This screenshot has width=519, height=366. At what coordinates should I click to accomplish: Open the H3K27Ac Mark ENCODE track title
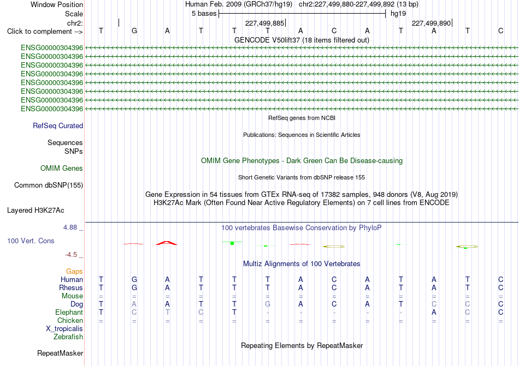click(302, 202)
